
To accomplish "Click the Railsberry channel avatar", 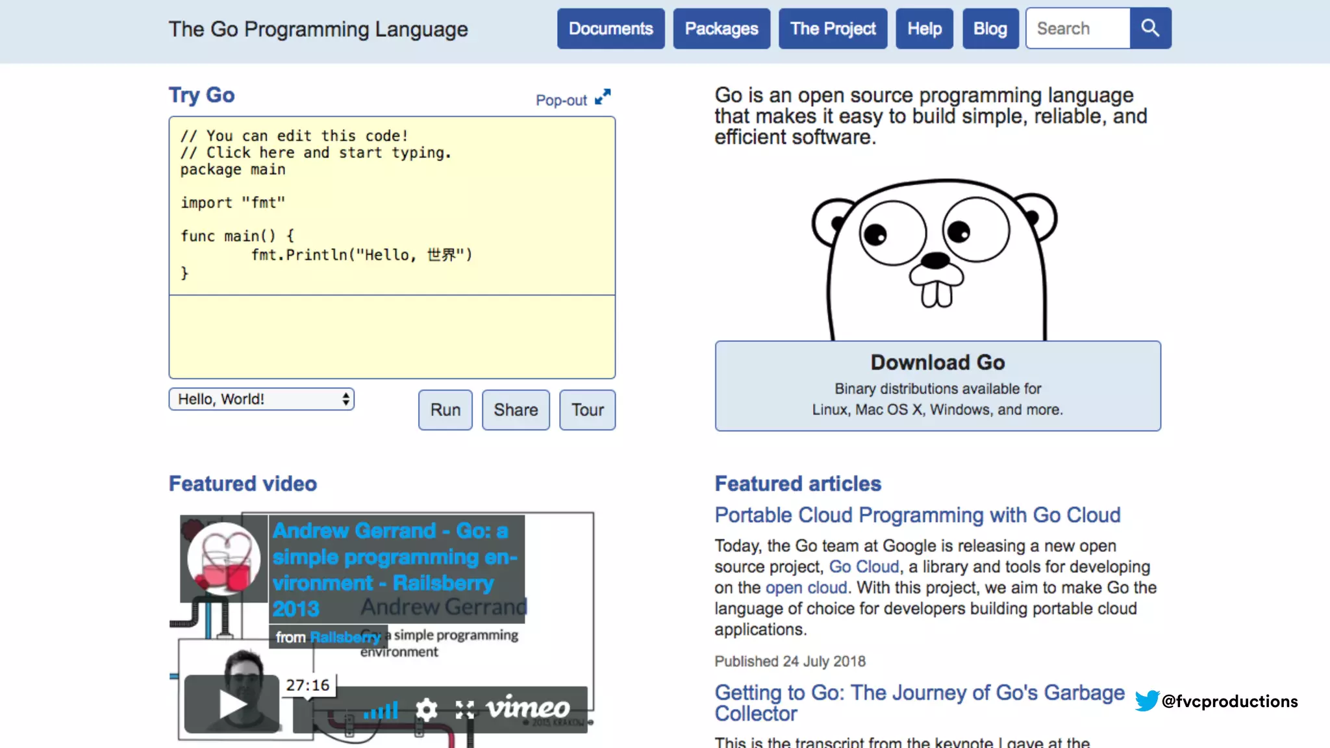I will click(x=223, y=559).
